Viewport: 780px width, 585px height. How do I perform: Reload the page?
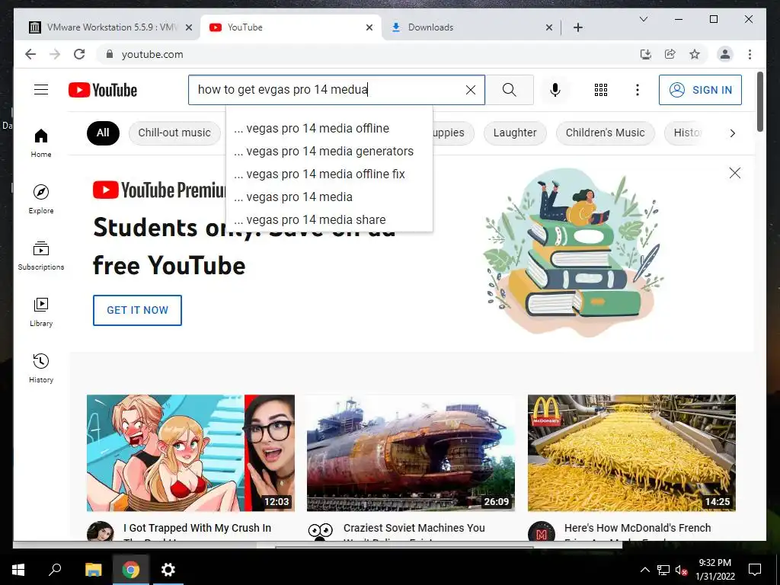tap(79, 54)
